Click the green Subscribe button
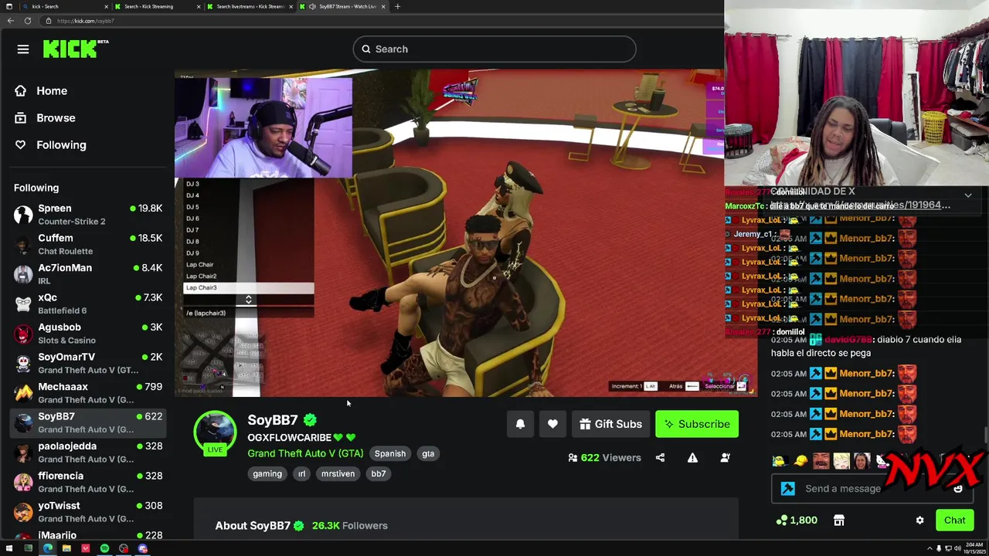Image resolution: width=989 pixels, height=556 pixels. [697, 424]
